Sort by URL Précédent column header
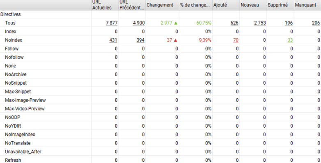Screen dimensions: 321x163 132,5
